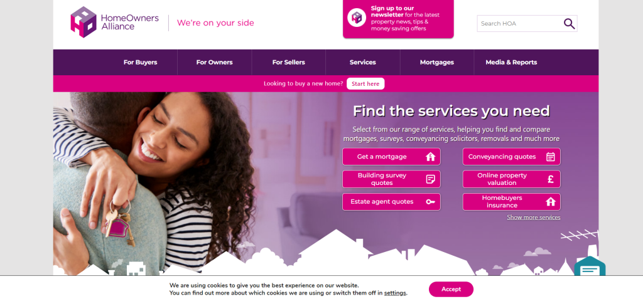This screenshot has height=299, width=643.
Task: Open the For Owners menu
Action: click(215, 62)
